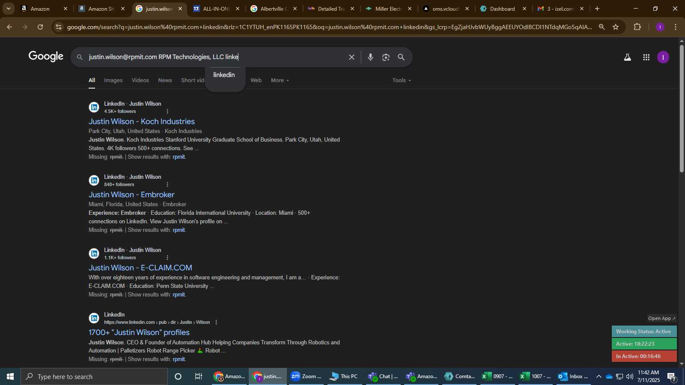
Task: Open Justin Wilson - Embroker result
Action: click(x=131, y=195)
